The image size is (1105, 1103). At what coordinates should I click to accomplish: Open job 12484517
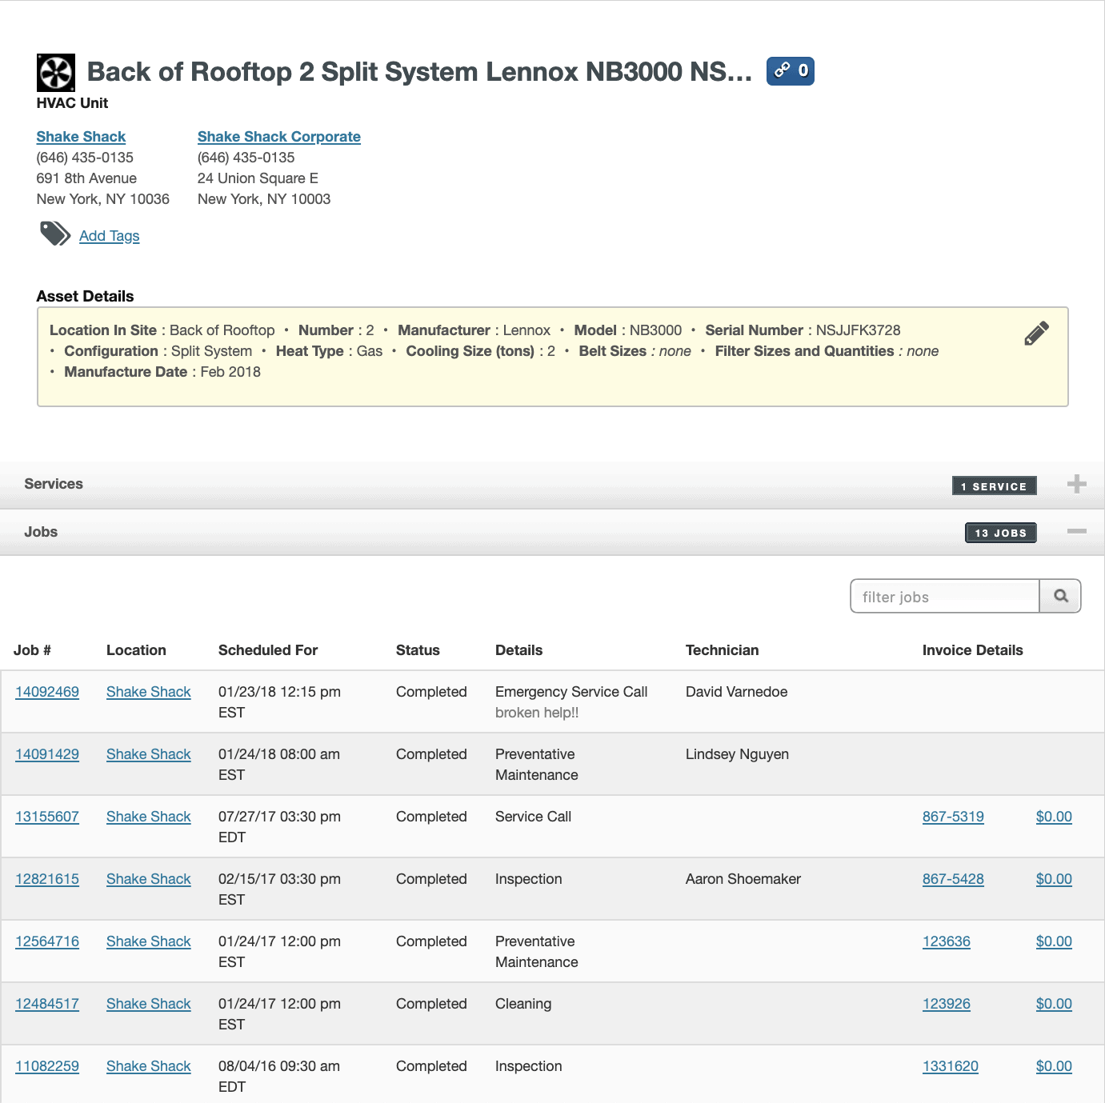[47, 1004]
